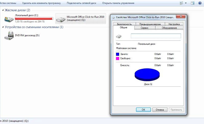204x124 pixels.
Task: Click the blue Занято color swatch
Action: pos(118,54)
